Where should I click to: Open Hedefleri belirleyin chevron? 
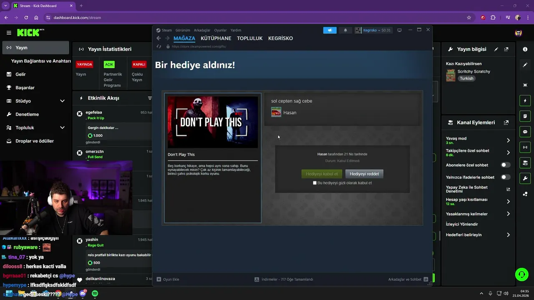pos(508,235)
